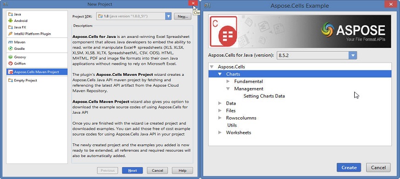Select the Management tree item
The width and height of the screenshot is (400, 179).
click(249, 89)
